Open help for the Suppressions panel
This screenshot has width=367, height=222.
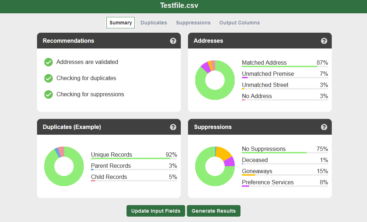point(324,127)
